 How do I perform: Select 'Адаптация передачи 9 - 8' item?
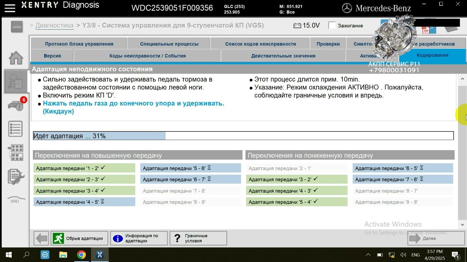[x=403, y=202]
